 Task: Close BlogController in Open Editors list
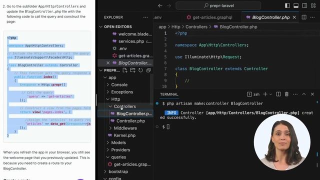tap(108, 63)
